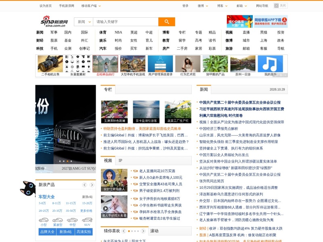323x242 pixels.
Task: Click next arrow in 猜你喜欢 section
Action: (143, 231)
